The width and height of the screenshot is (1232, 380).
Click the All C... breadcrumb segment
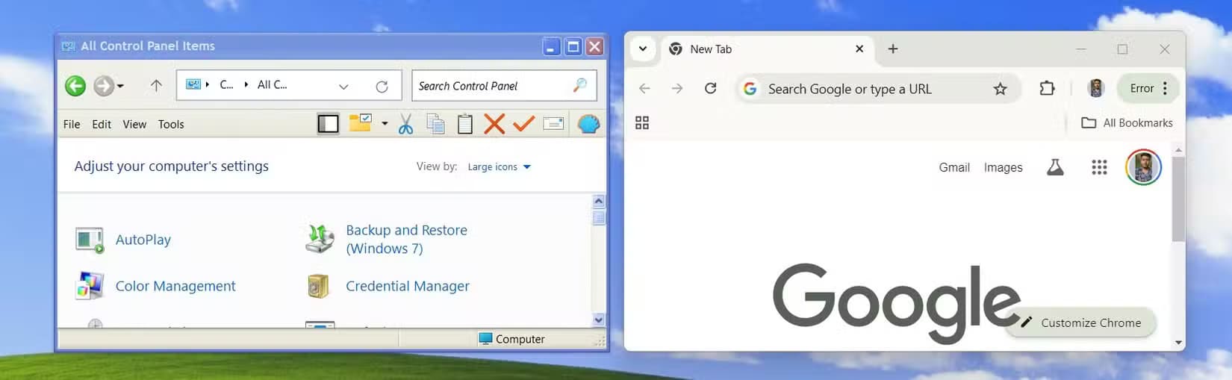[272, 84]
